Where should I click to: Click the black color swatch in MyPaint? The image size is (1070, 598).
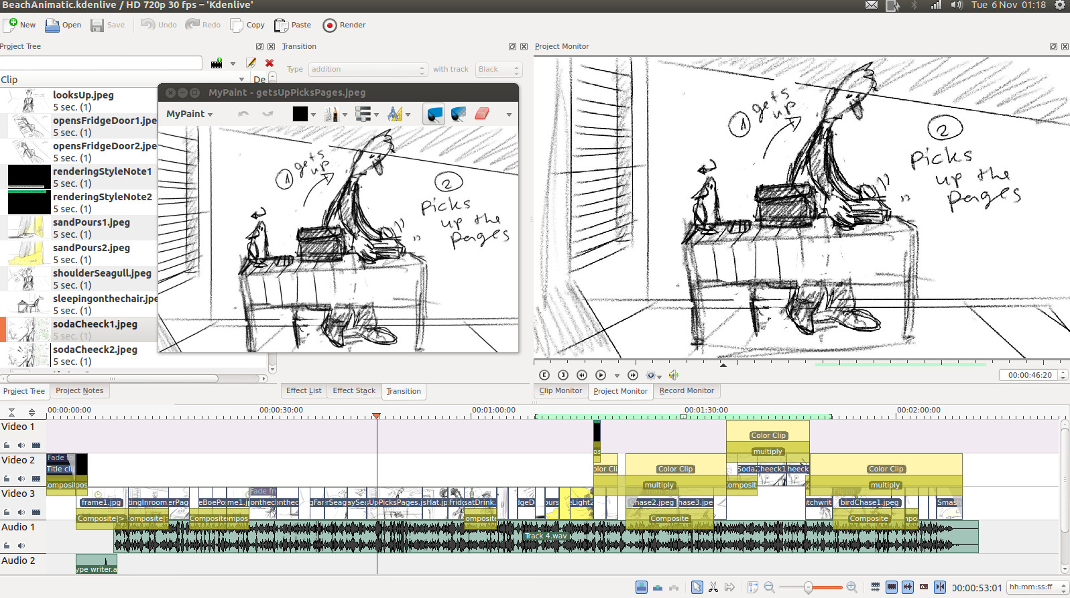[300, 114]
